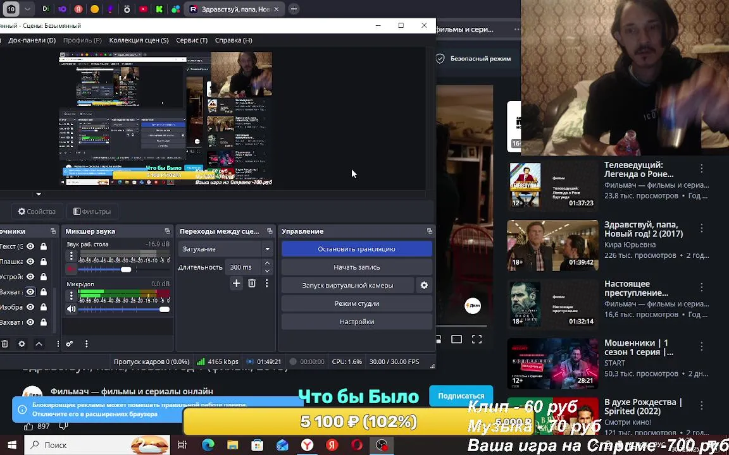Open virtual camera settings gear

coord(424,286)
